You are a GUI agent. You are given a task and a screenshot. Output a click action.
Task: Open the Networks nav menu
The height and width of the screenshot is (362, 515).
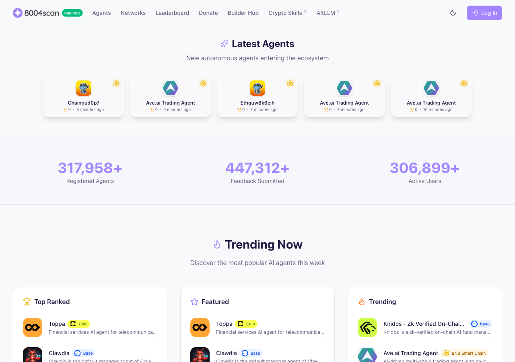point(133,13)
